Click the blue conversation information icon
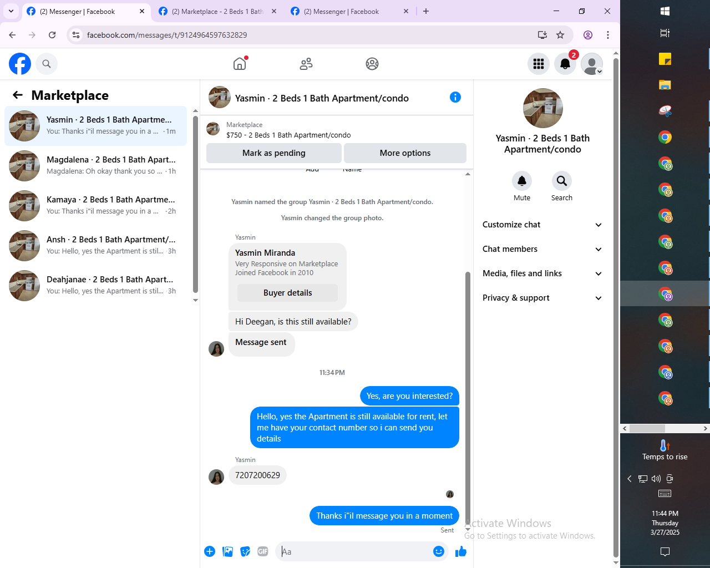Viewport: 710px width, 568px height. 455,97
